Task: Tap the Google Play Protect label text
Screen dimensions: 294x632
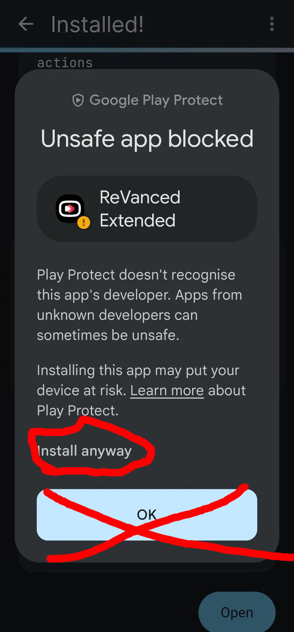Action: (x=156, y=100)
